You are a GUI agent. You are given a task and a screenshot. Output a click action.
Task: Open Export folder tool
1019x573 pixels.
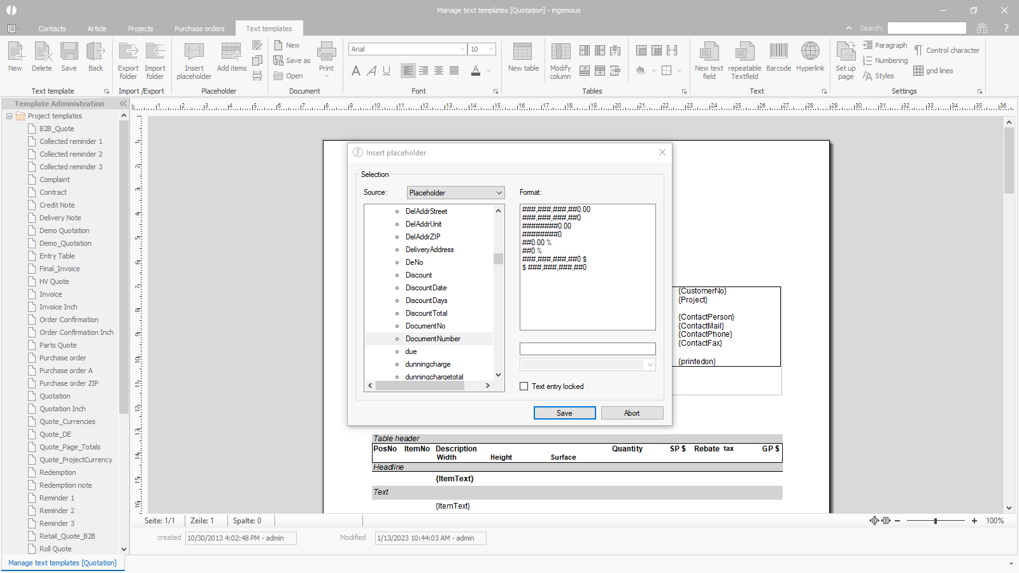point(128,52)
